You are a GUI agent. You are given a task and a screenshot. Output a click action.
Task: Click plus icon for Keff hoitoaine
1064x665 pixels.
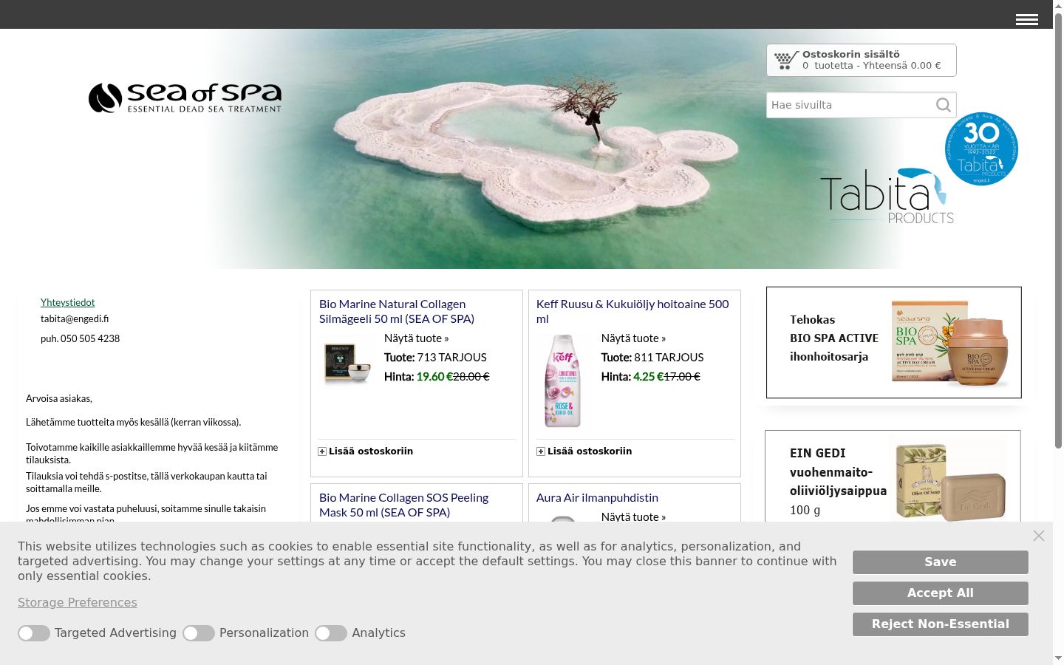tap(541, 451)
